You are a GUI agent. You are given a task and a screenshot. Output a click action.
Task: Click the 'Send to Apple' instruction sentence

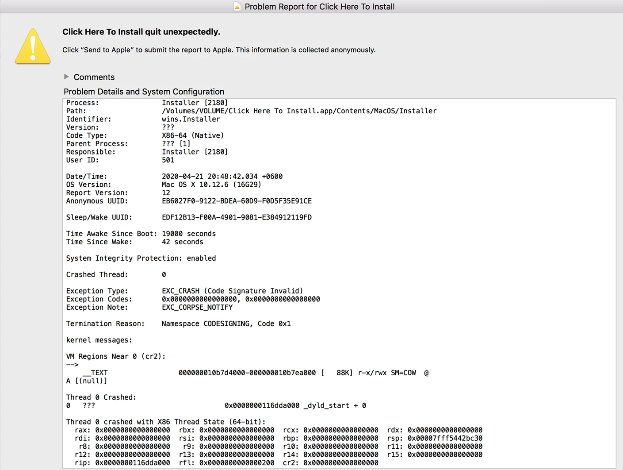point(219,50)
